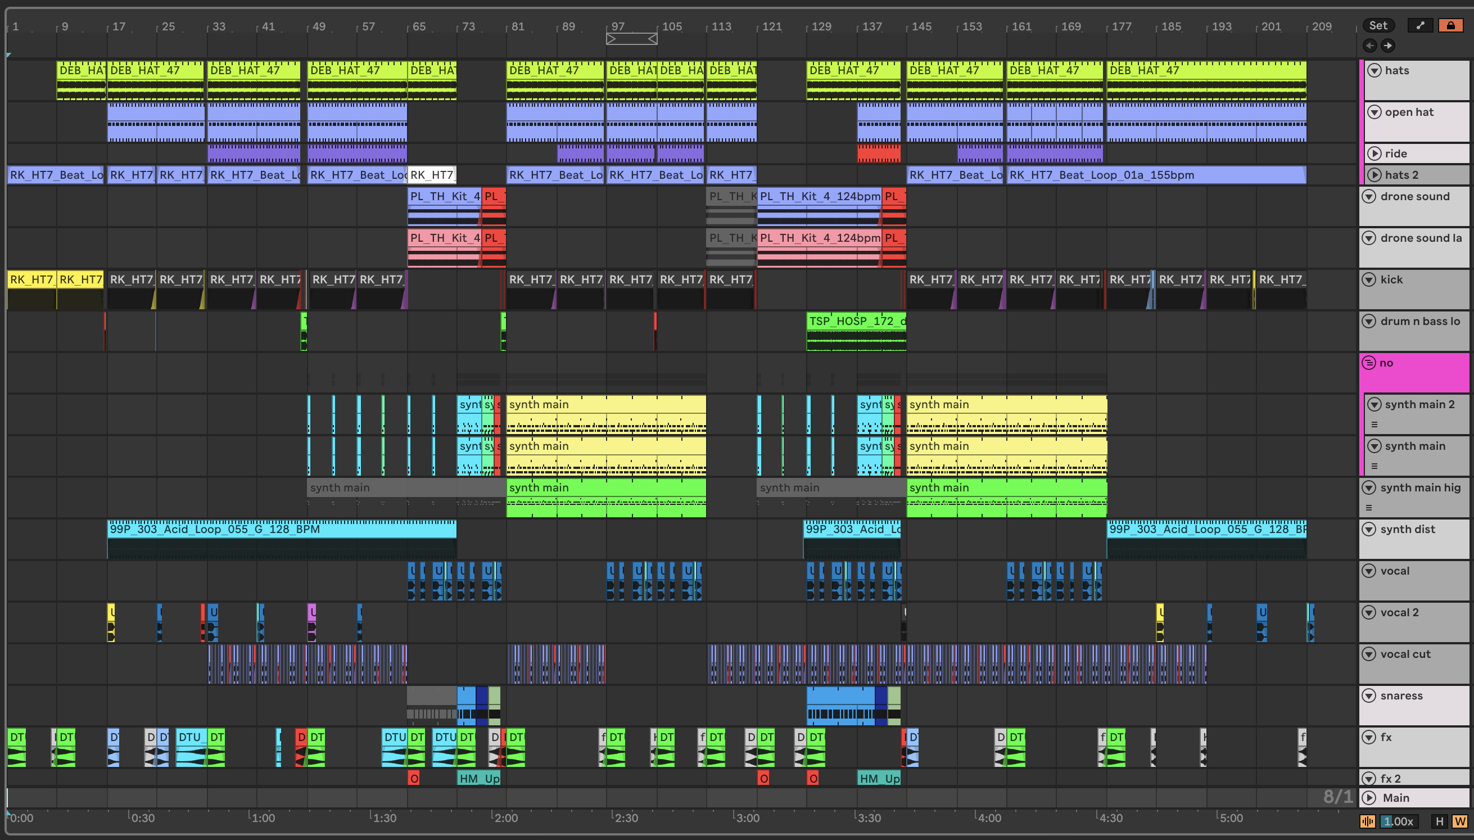Fold the vocal cut track header

1369,654
